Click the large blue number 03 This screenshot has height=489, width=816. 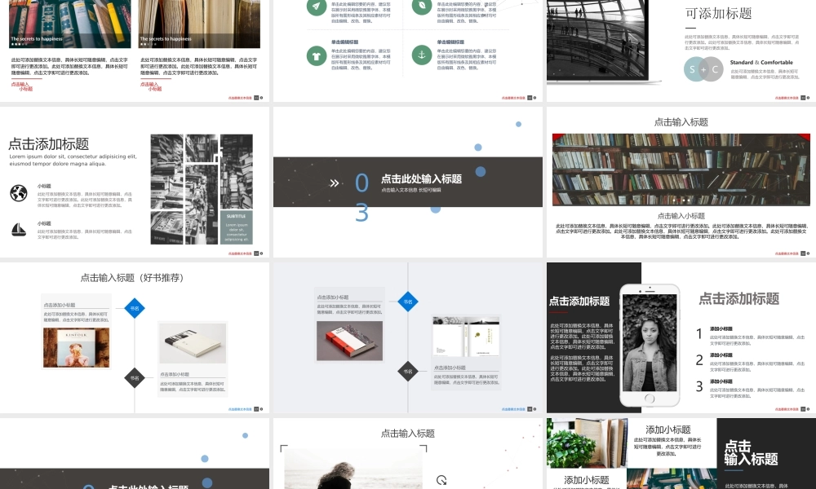click(361, 198)
